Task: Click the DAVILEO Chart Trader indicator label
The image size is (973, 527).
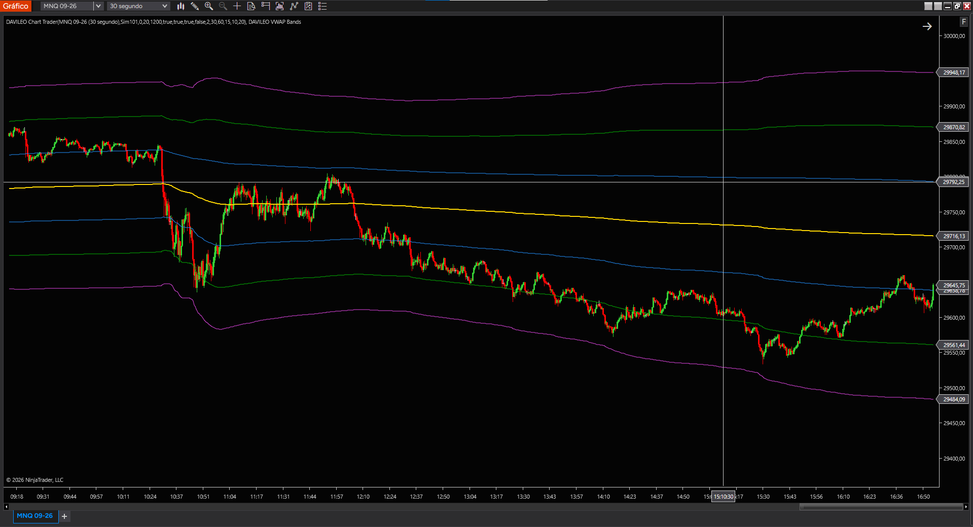Action: [x=126, y=22]
